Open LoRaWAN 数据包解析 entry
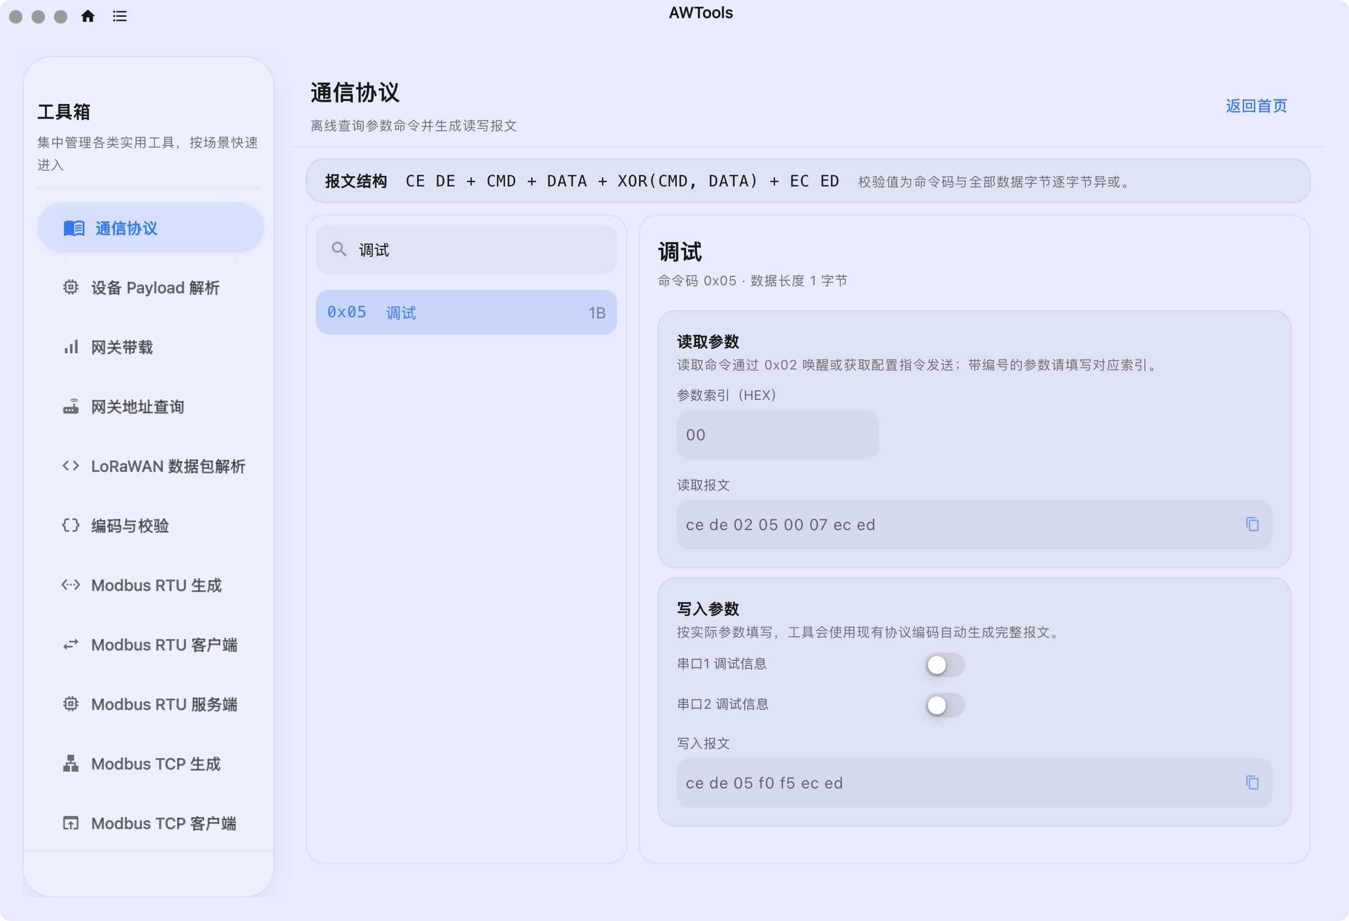 [x=150, y=466]
